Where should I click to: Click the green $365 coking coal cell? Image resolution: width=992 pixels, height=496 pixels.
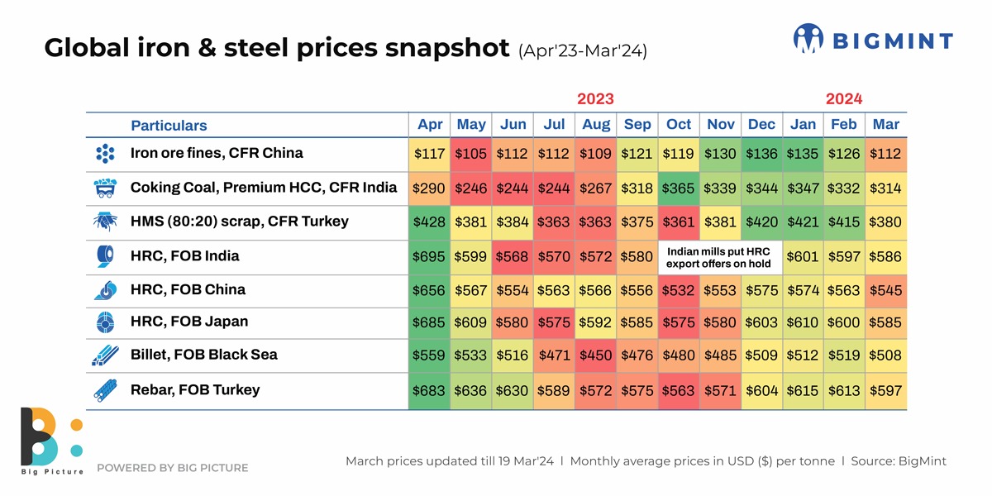click(x=679, y=188)
